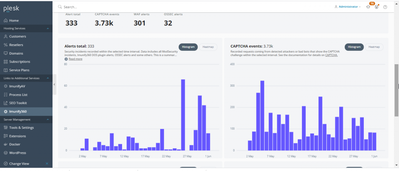Click '27 May' label on Alerts total axis
The width and height of the screenshot is (399, 171).
point(187,156)
